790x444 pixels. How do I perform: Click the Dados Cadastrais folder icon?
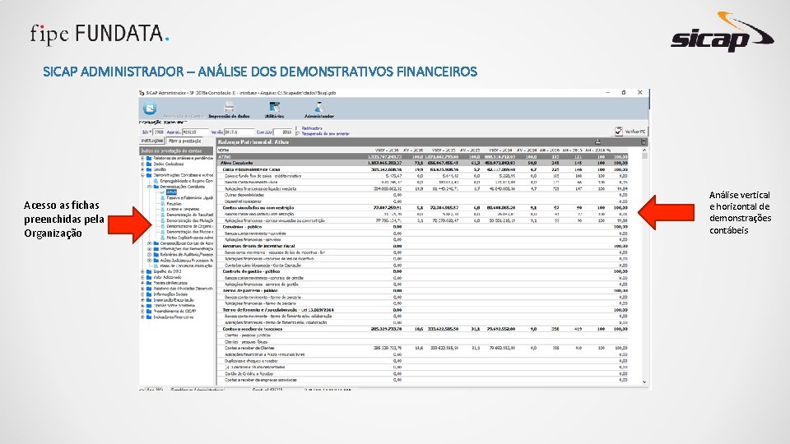tap(149, 164)
